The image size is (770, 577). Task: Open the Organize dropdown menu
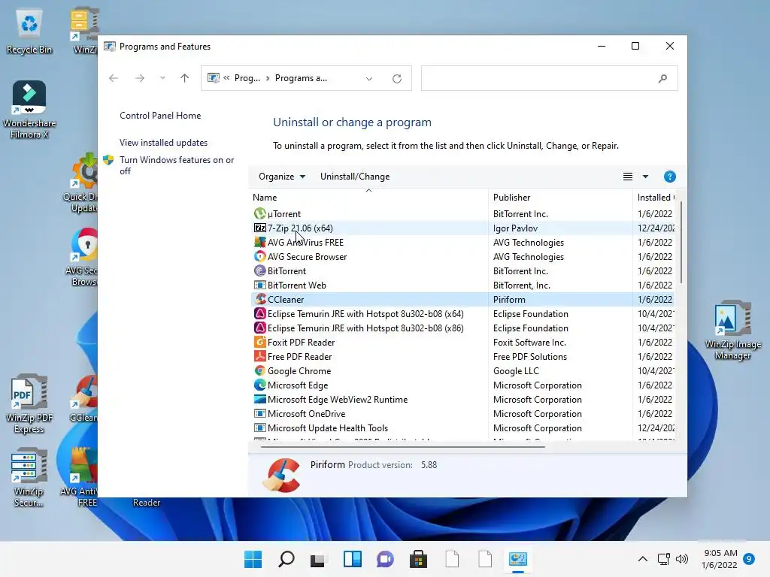(x=282, y=177)
